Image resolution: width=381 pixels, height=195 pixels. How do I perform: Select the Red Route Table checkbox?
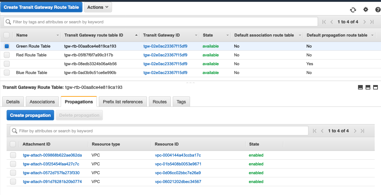(x=7, y=55)
